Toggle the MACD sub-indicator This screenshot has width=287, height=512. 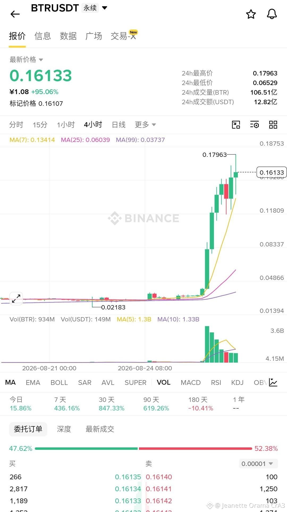click(191, 382)
